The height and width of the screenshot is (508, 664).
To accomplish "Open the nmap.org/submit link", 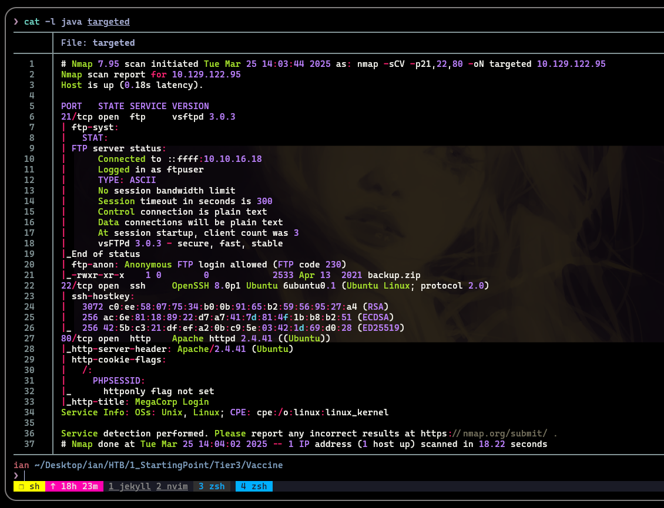I will click(505, 434).
